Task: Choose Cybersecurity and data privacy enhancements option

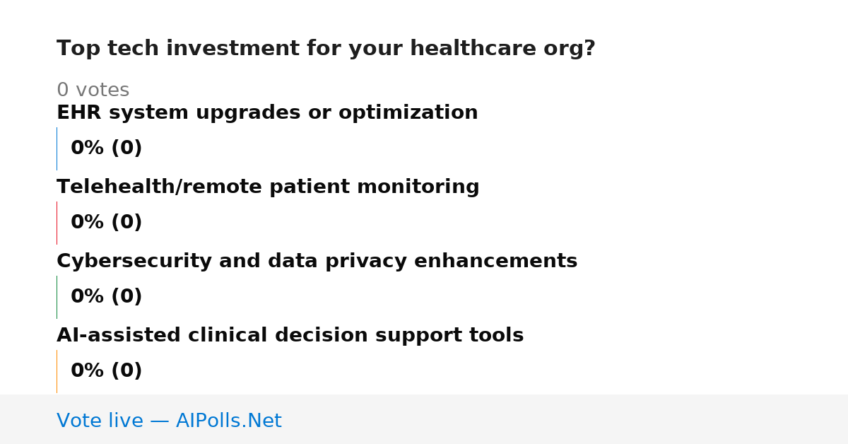Action: click(317, 262)
